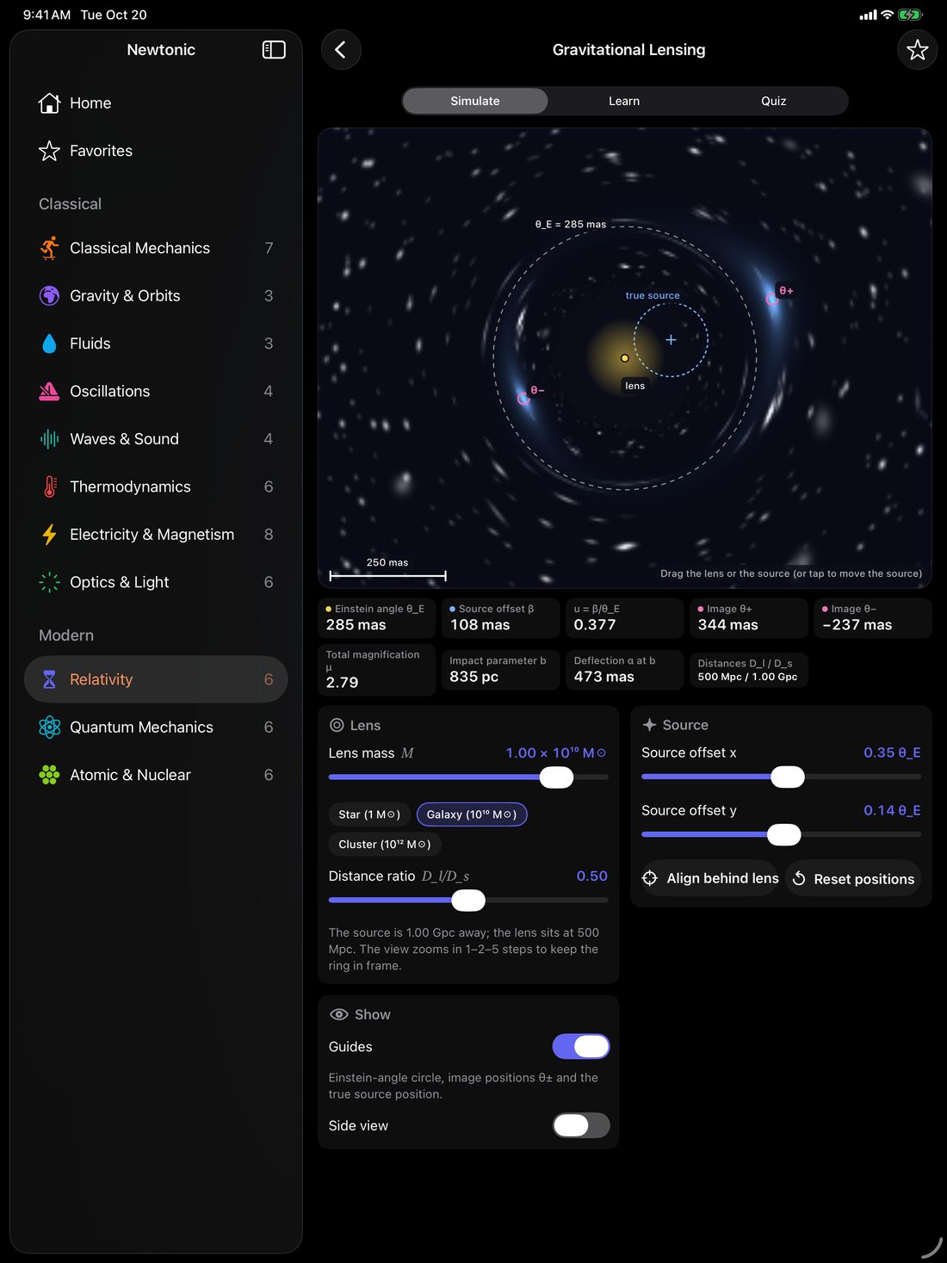Open the Oscillations category row
947x1263 pixels.
tap(156, 391)
